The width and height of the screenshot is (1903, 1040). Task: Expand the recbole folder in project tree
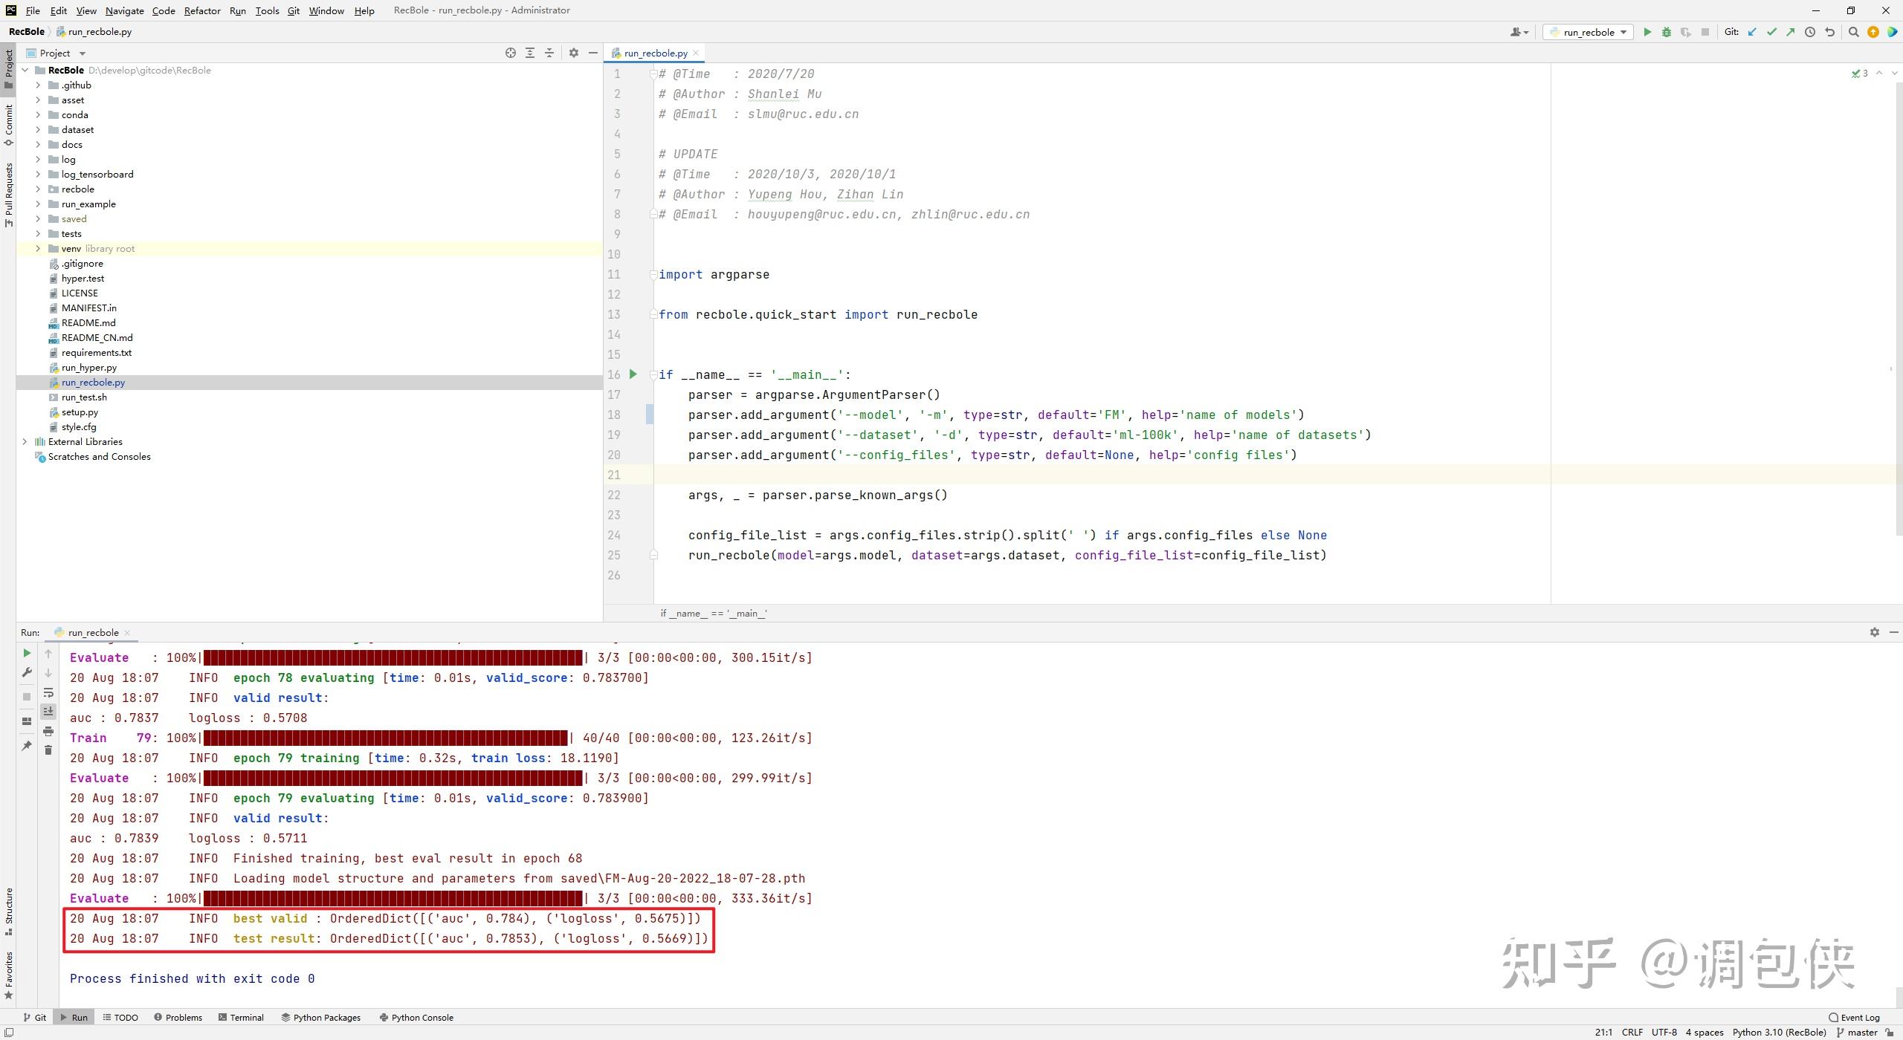[38, 189]
